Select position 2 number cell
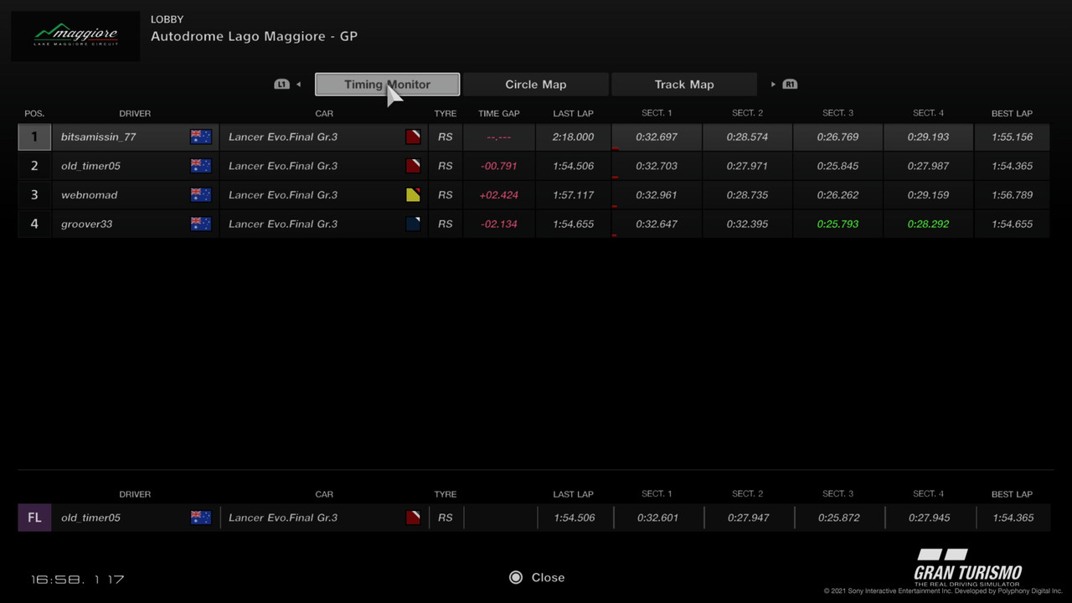This screenshot has height=603, width=1072. tap(34, 166)
